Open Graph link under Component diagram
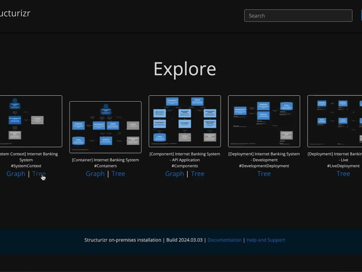The height and width of the screenshot is (272, 362). tap(174, 174)
